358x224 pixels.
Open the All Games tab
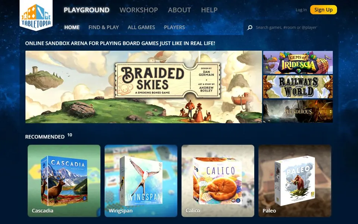pos(141,27)
